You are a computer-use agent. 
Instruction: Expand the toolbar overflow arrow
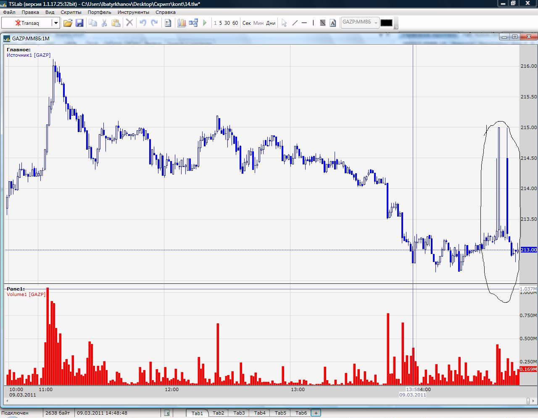396,27
